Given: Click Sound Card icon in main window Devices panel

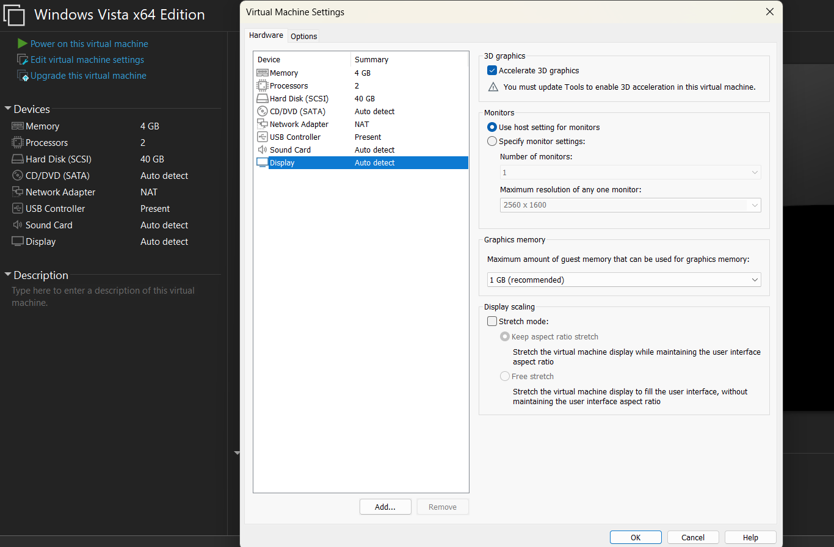Looking at the screenshot, I should [x=18, y=225].
